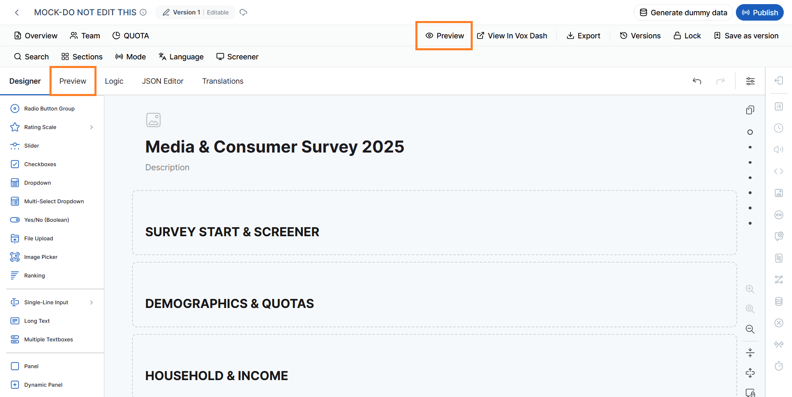Click the duplicate pages icon
This screenshot has height=397, width=792.
tap(750, 110)
